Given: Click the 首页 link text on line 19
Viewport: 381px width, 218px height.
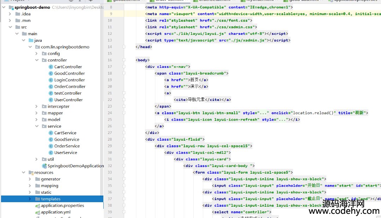Looking at the screenshot, I should click(194, 80).
